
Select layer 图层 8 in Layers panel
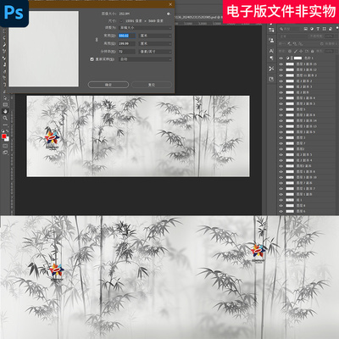click(307, 206)
